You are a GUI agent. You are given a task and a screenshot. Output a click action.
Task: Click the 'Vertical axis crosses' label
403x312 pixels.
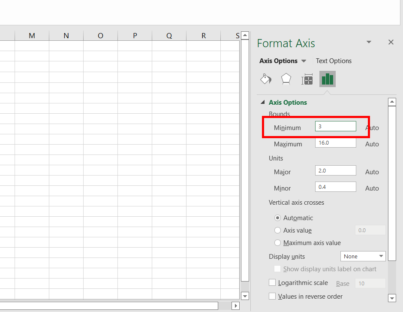[x=296, y=203]
